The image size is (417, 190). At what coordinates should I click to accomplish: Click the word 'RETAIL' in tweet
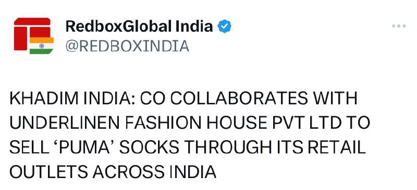(x=336, y=147)
